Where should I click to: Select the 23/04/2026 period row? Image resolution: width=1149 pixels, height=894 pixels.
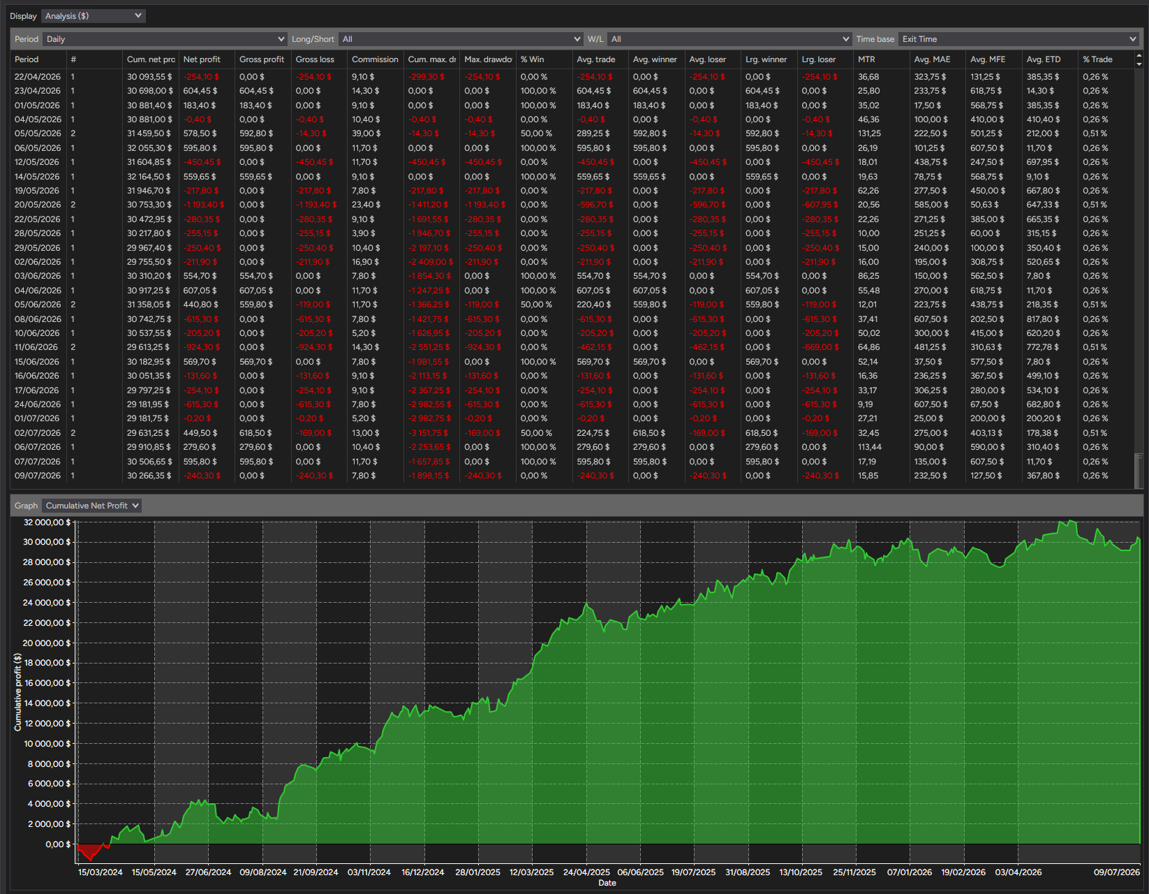[x=572, y=91]
